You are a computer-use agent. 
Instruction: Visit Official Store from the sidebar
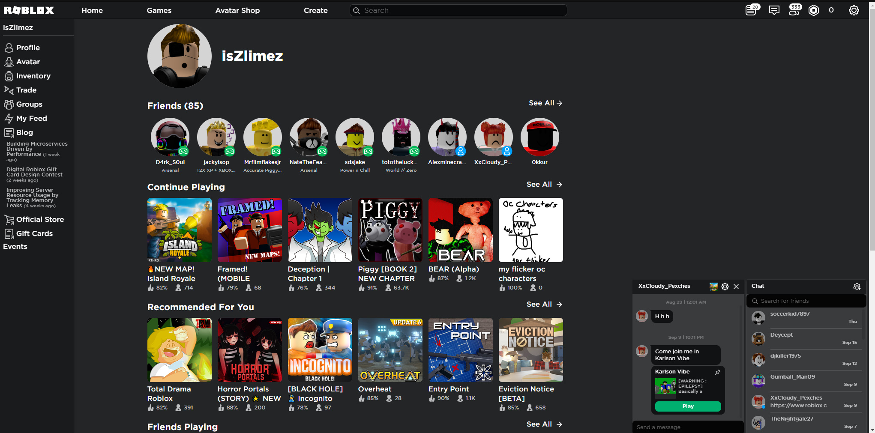[x=34, y=219]
